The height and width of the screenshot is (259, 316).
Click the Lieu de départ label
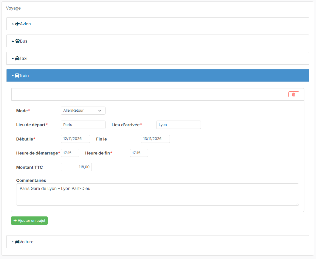click(31, 125)
